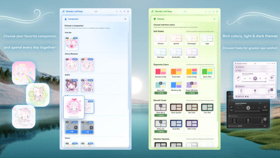
Task: Click the dotted grip icon in Companion window title bar
Action: [x=96, y=11]
